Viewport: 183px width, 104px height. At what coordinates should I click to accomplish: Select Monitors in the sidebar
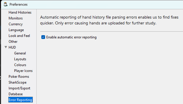pos(16,18)
